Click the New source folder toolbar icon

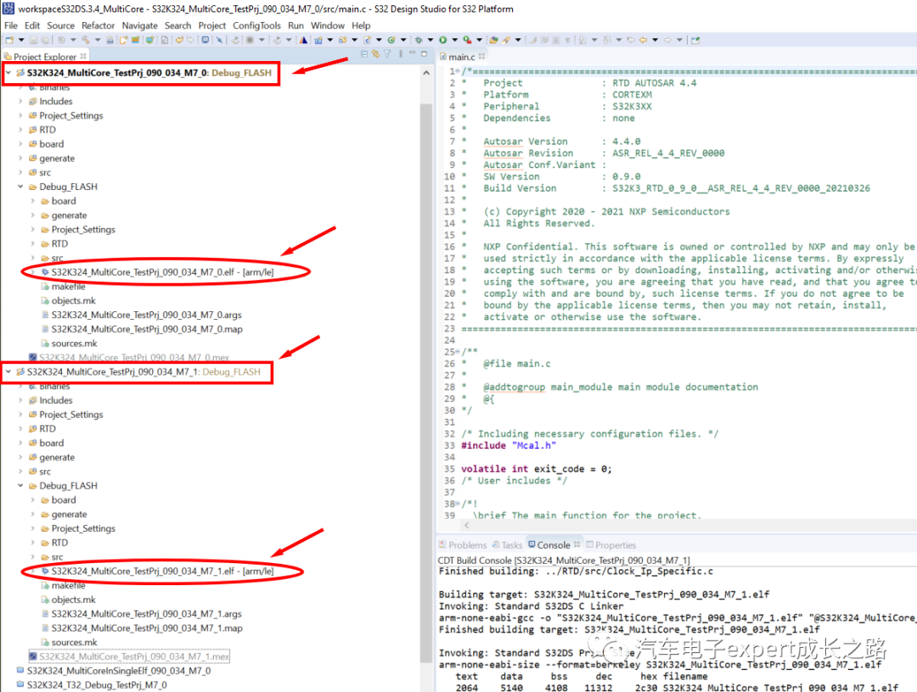[343, 41]
